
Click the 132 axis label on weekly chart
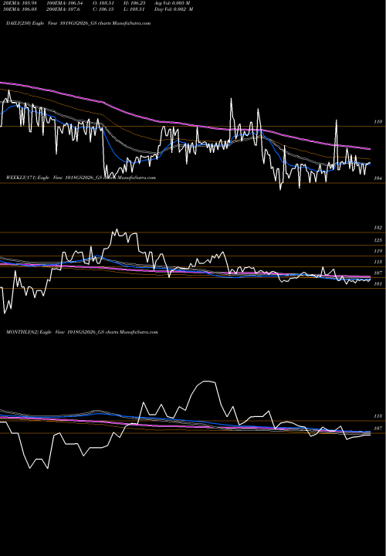(378, 228)
